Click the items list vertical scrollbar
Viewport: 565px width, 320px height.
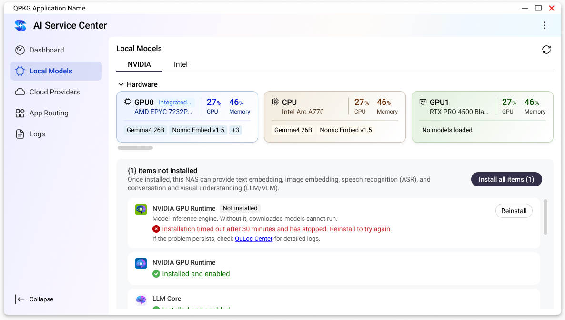[x=545, y=217]
